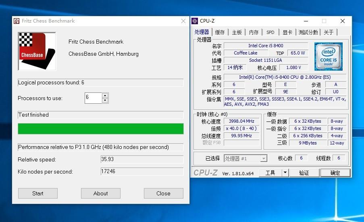Switch to the 主板 tab
This screenshot has width=364, height=222.
237,32
